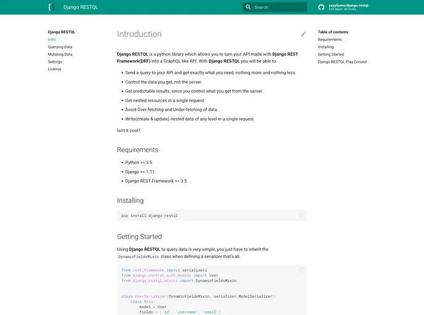Click the search magnifier icon
The width and height of the screenshot is (424, 315).
[x=248, y=7]
